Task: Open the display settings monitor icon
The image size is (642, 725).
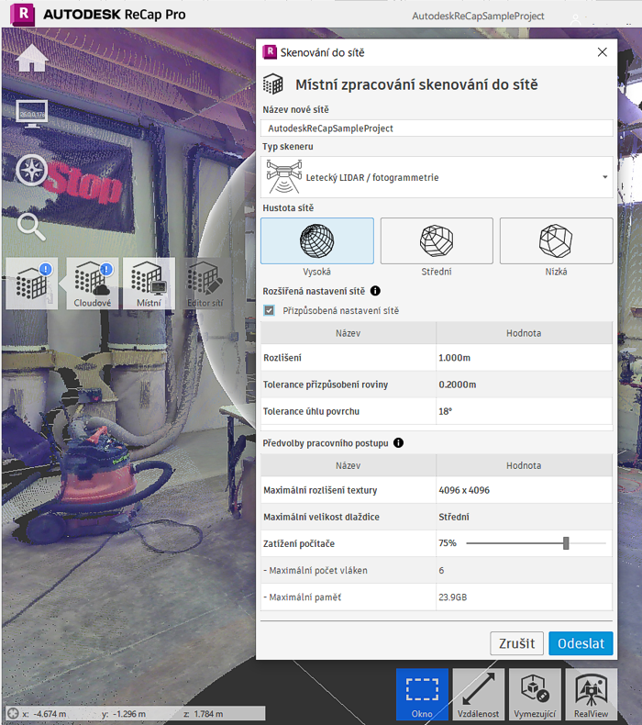Action: coord(32,114)
